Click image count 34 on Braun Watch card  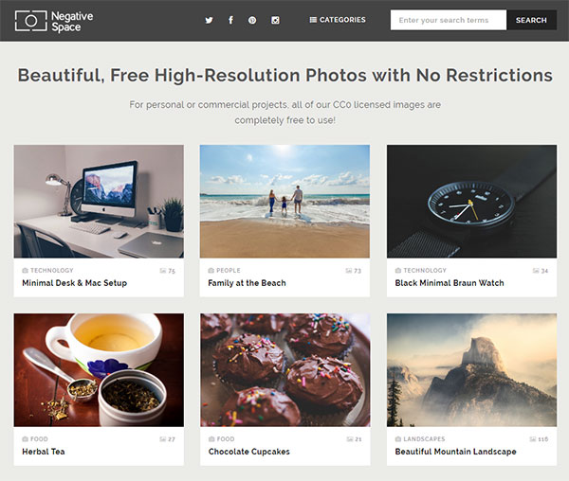(x=541, y=271)
